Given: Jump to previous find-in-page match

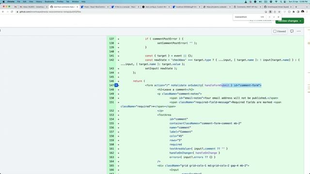Looking at the screenshot, I should (x=269, y=17).
